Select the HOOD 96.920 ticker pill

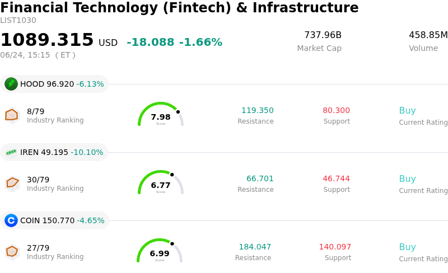(x=54, y=84)
